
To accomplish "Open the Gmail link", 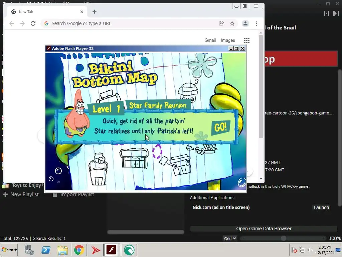I will pyautogui.click(x=210, y=40).
